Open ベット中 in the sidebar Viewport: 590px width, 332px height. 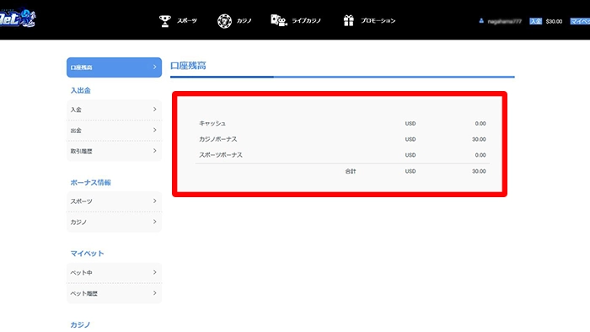pos(114,272)
